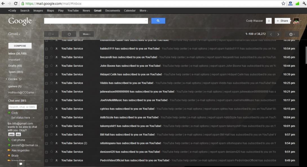The height and width of the screenshot is (167, 307).
Task: Go to the next page of messages
Action: [x=278, y=34]
